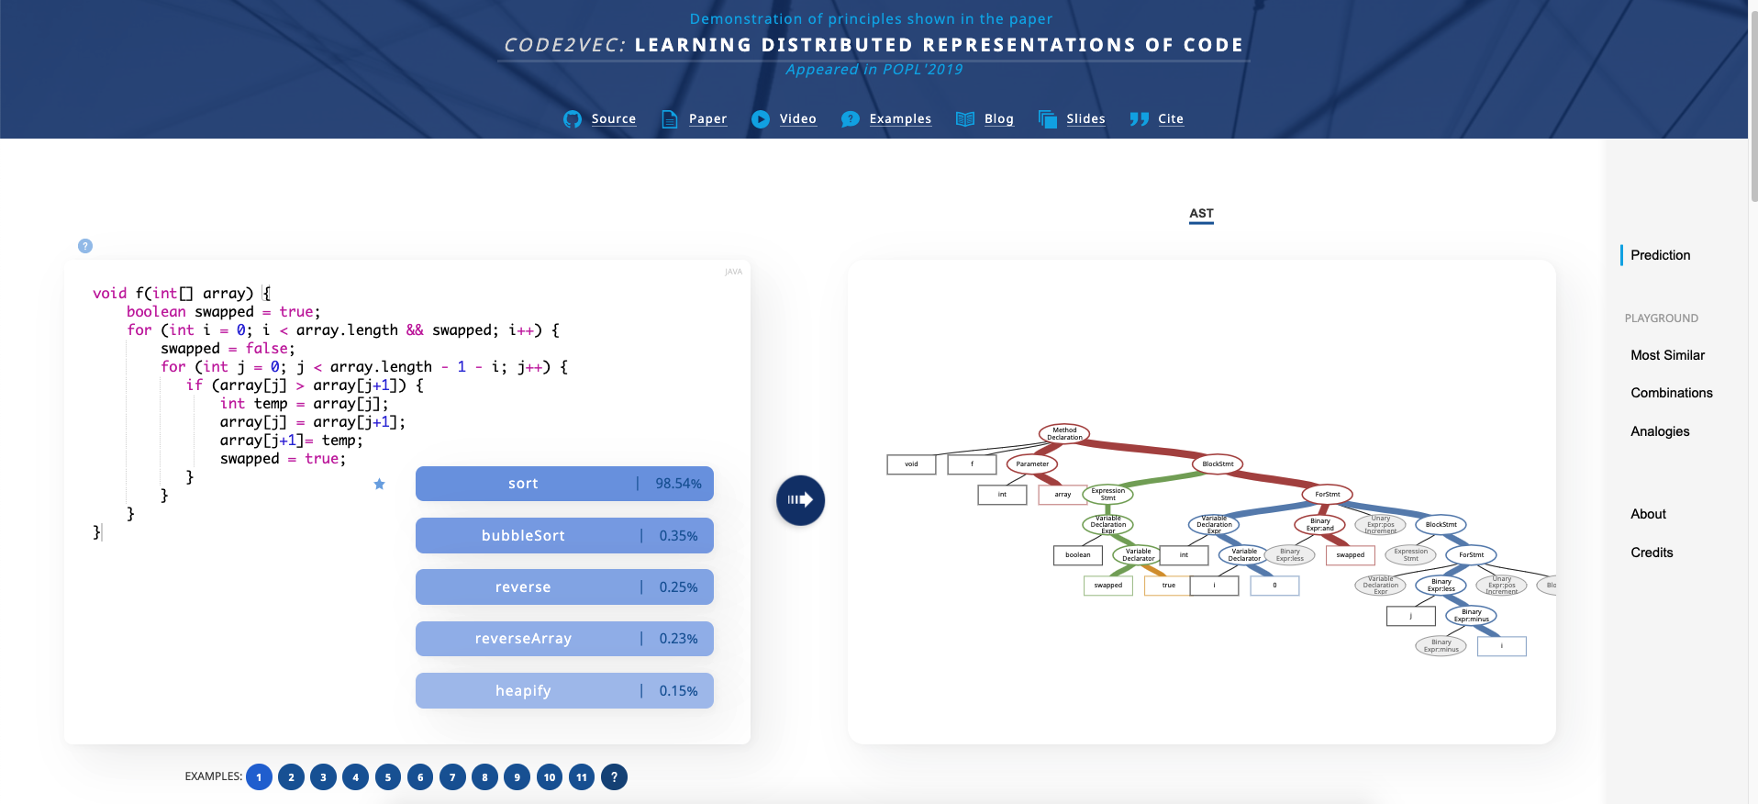Click the Parameter AST node

tap(1032, 463)
